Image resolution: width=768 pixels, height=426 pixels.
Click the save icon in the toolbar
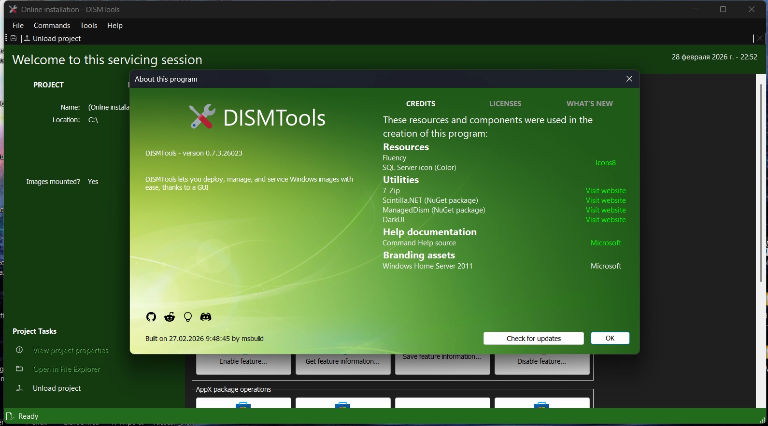[14, 39]
